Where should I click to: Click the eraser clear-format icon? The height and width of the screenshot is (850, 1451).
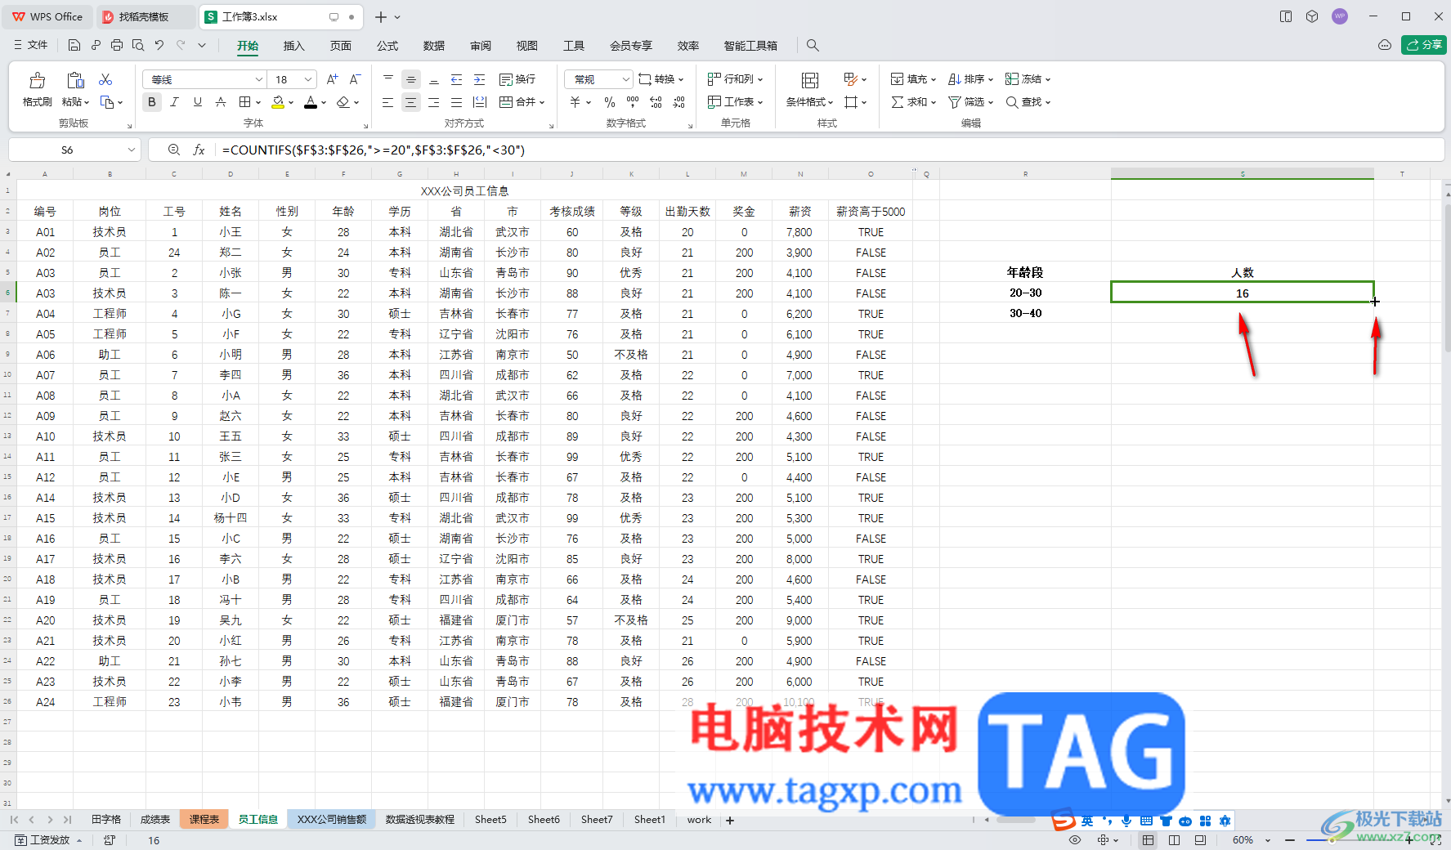tap(343, 102)
